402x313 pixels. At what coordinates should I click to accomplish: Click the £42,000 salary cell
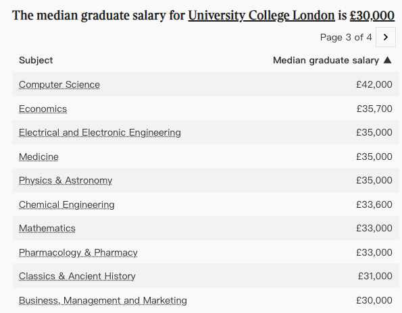click(x=374, y=84)
